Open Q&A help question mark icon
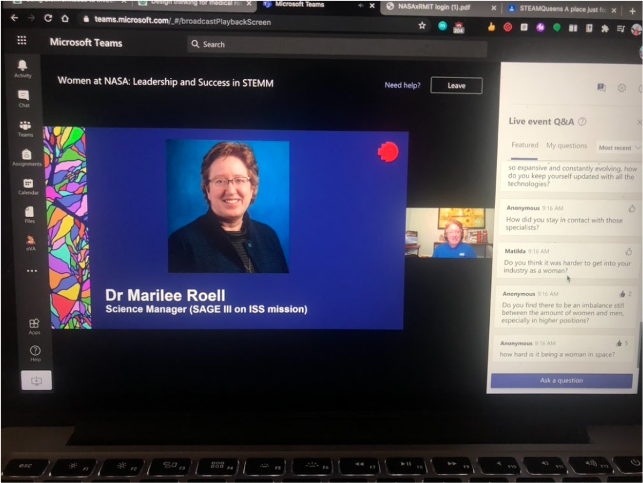Screen dimensions: 643x483 (x=582, y=122)
